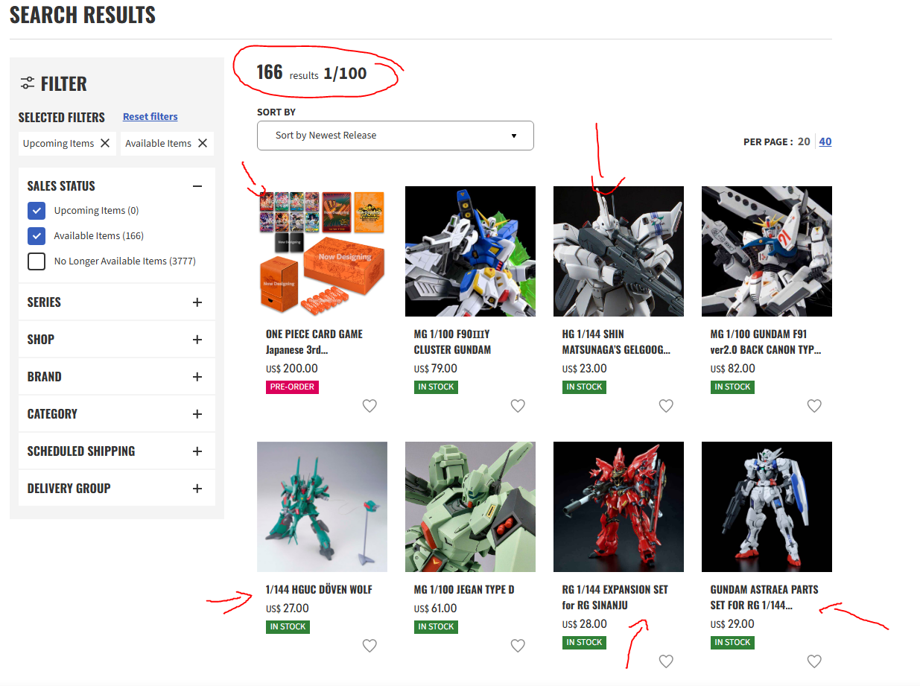Image resolution: width=920 pixels, height=686 pixels.
Task: Collapse the Sales Status section
Action: 197,186
